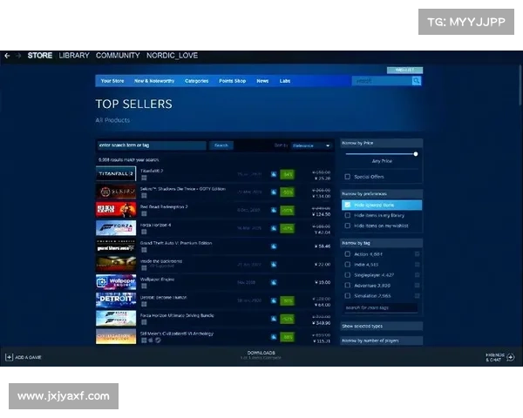Open the Wallpaper Engine title link
Viewport: 523px width, 418px height.
[158, 280]
